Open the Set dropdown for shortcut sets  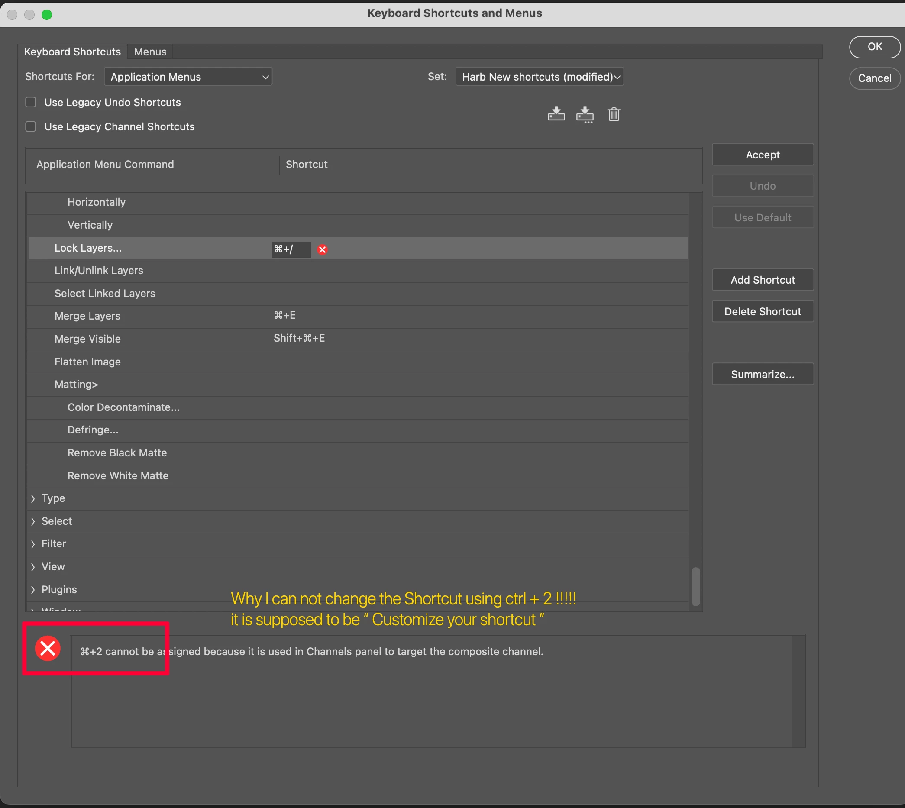[539, 77]
